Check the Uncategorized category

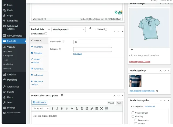pos(133,113)
